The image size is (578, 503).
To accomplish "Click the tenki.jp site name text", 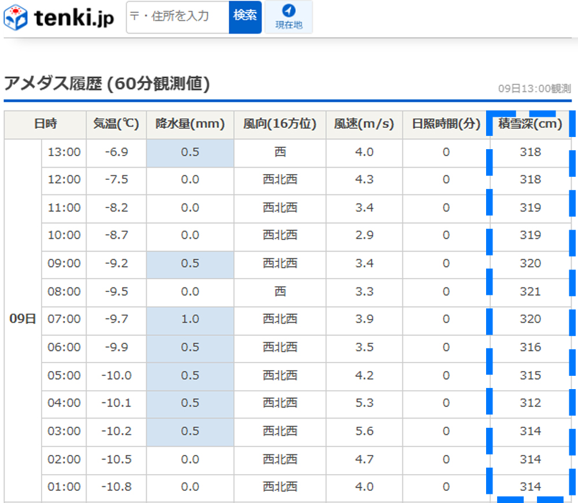I will click(x=74, y=19).
